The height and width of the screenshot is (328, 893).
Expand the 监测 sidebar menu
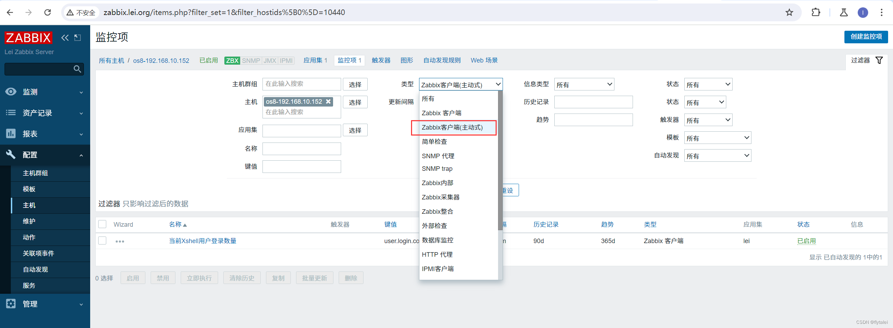pyautogui.click(x=45, y=92)
